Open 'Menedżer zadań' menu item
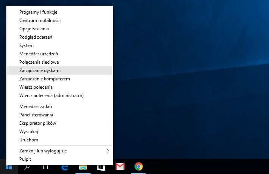269x174 pixels. 59,107
